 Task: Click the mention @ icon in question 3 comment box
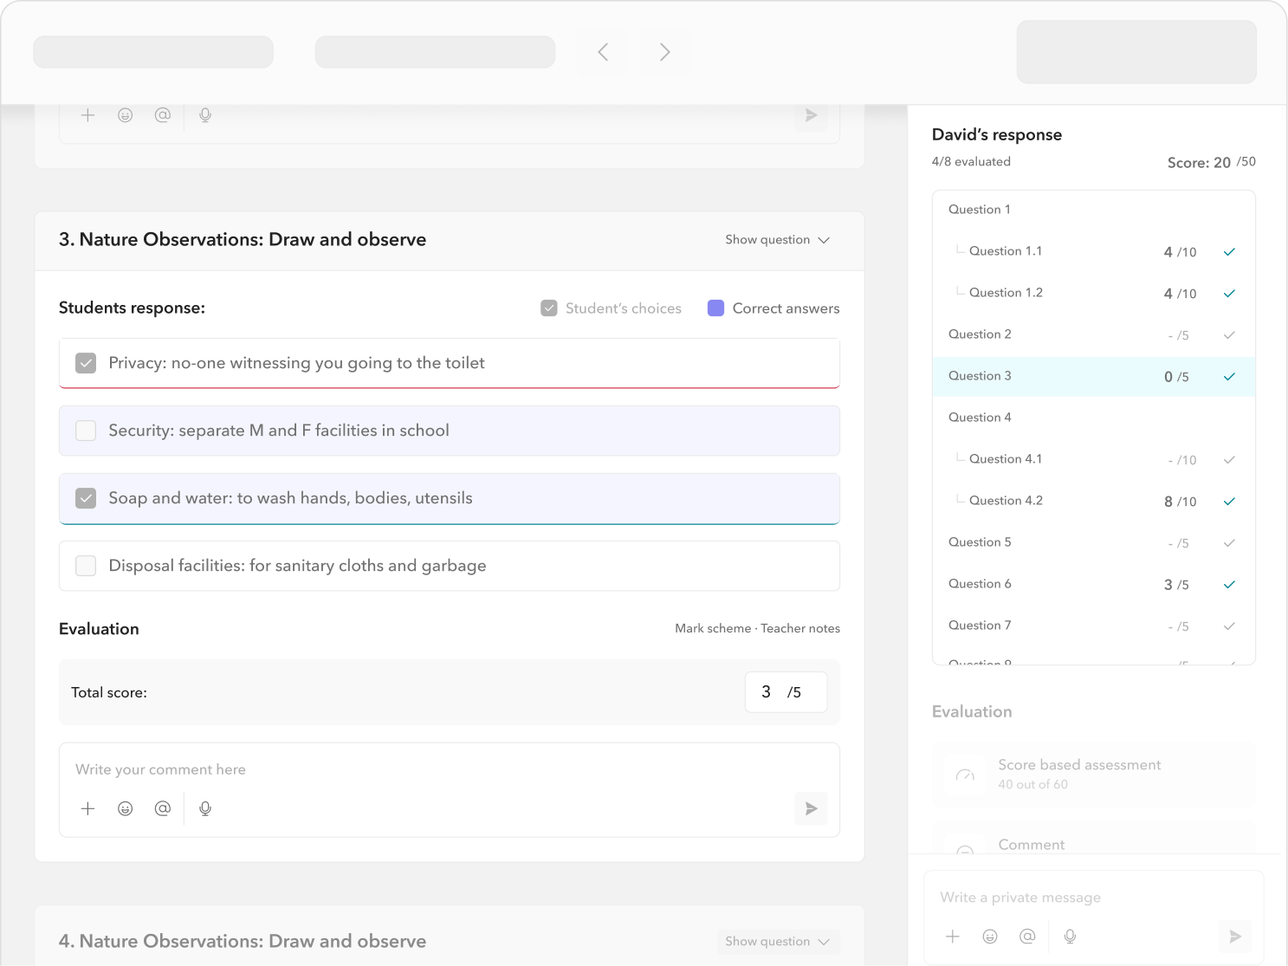click(x=162, y=808)
